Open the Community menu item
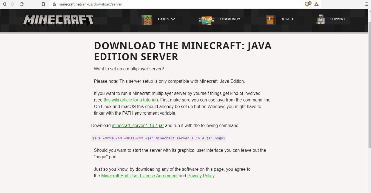 [x=230, y=19]
